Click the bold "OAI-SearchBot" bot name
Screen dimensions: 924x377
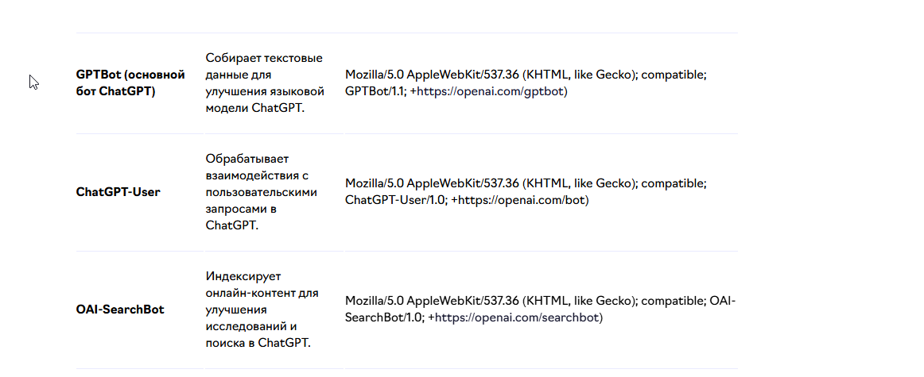coord(120,309)
